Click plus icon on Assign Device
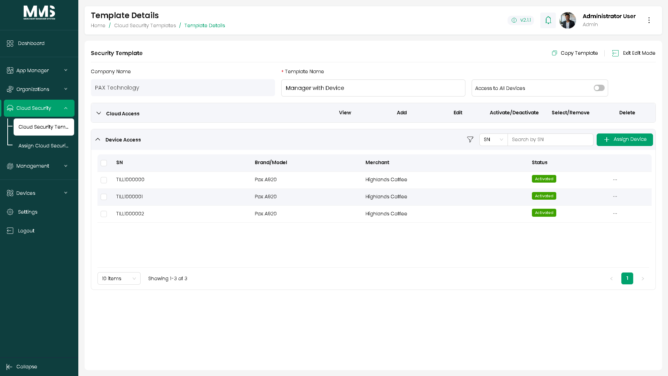 (607, 139)
